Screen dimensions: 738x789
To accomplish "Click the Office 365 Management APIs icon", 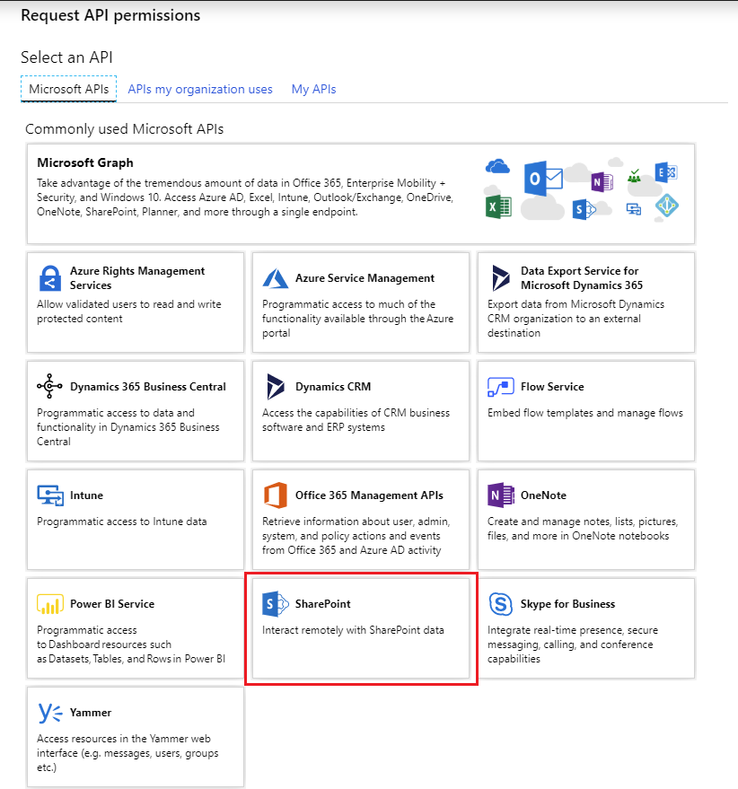I will (x=276, y=495).
